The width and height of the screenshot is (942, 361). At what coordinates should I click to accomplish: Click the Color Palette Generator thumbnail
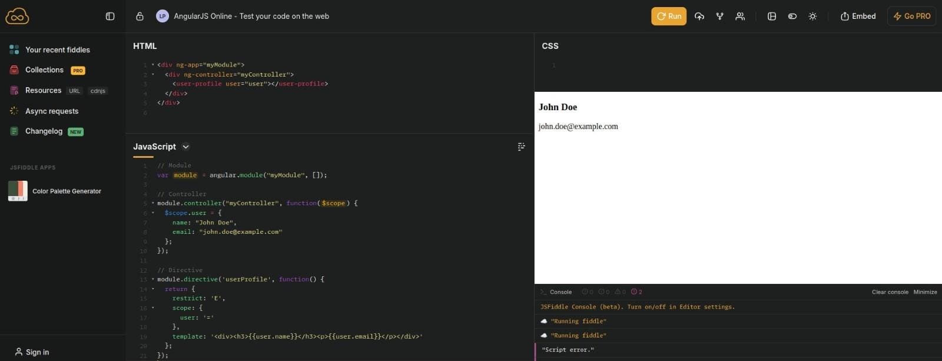coord(18,191)
